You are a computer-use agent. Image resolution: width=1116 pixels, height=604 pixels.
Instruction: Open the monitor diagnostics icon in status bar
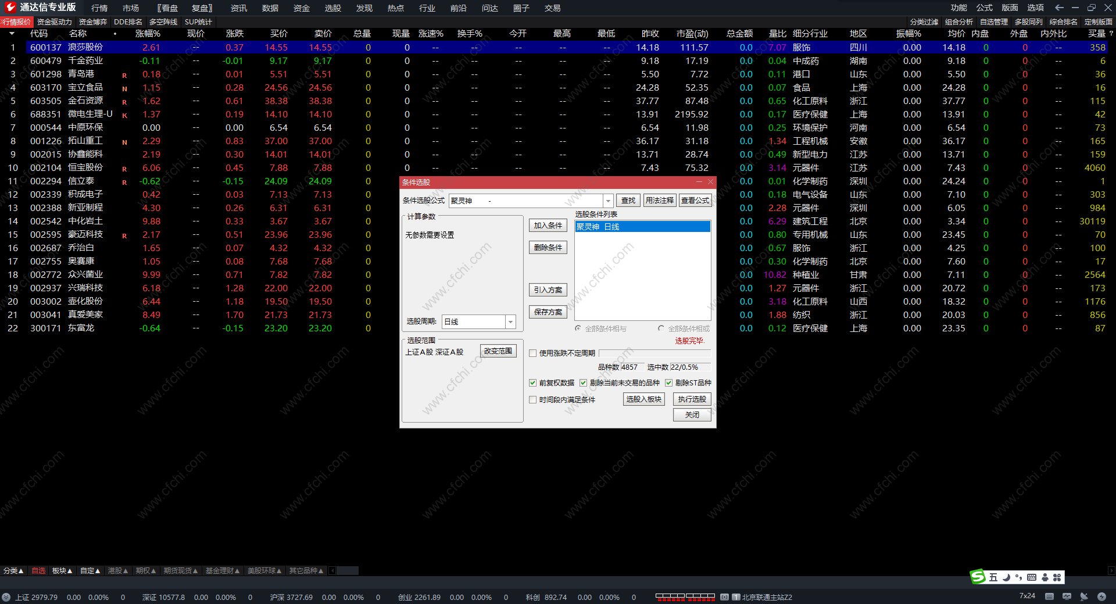(x=1067, y=596)
